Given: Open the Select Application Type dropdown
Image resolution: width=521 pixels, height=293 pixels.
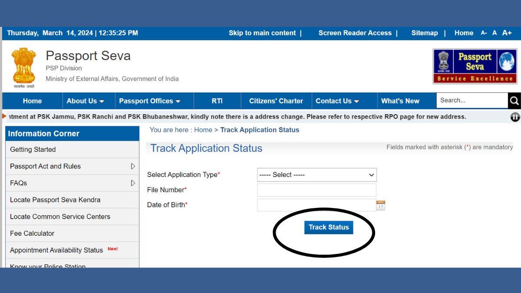Looking at the screenshot, I should click(x=317, y=174).
